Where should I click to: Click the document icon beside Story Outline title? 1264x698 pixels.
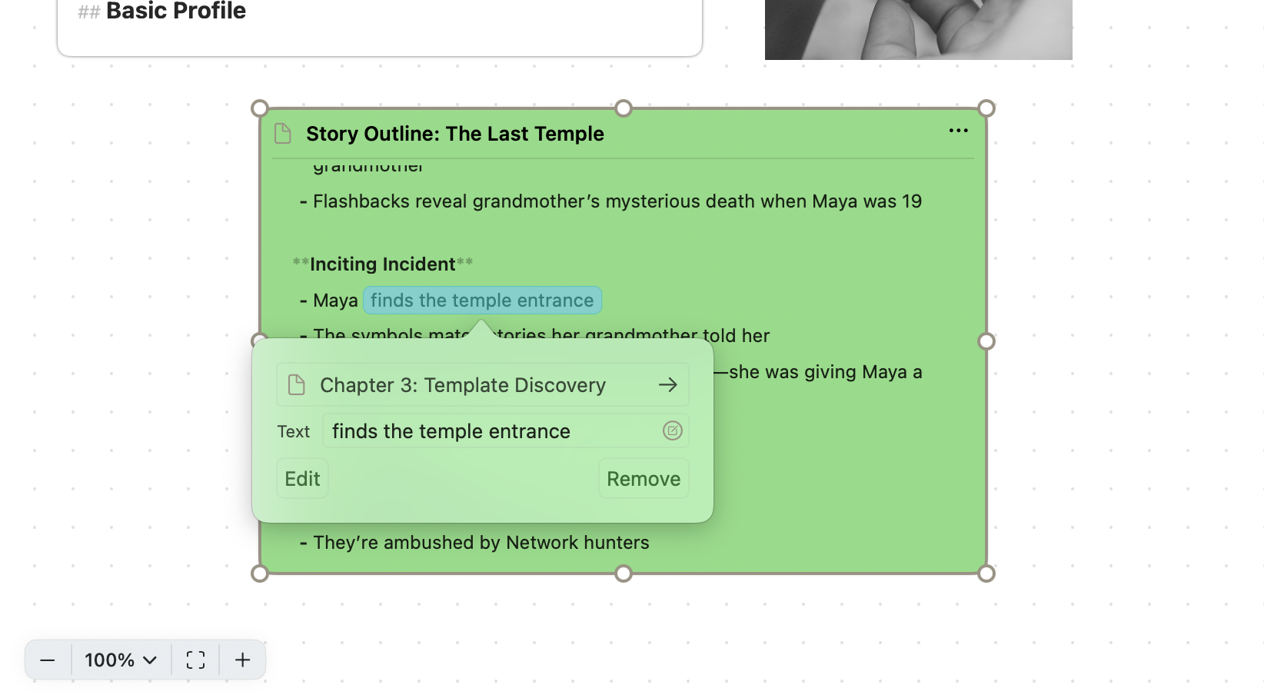point(283,134)
